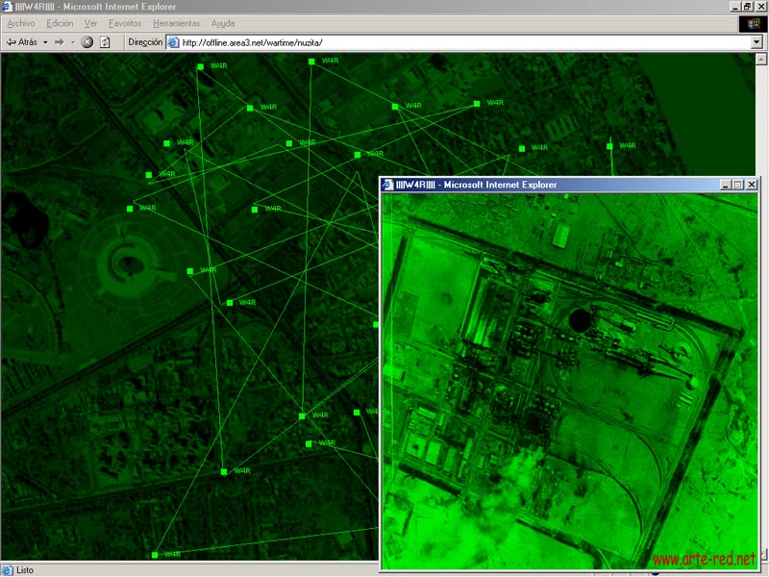Expand the forward history dropdown arrow
This screenshot has width=769, height=577.
point(72,42)
